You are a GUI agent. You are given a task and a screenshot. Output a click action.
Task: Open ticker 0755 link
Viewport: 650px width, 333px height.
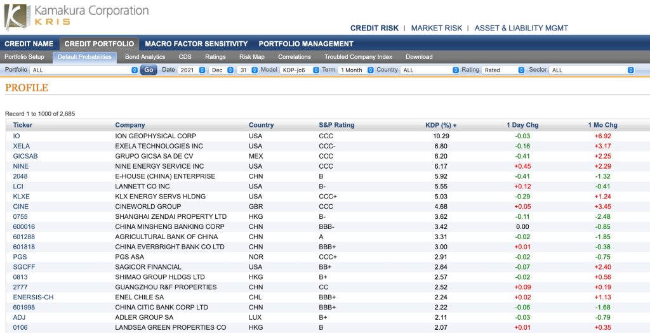click(20, 217)
